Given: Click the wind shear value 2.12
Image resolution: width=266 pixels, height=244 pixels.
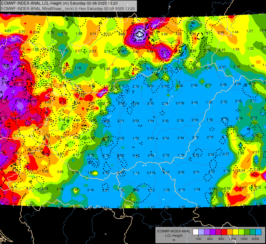Looking at the screenshot, I should pos(195,137).
